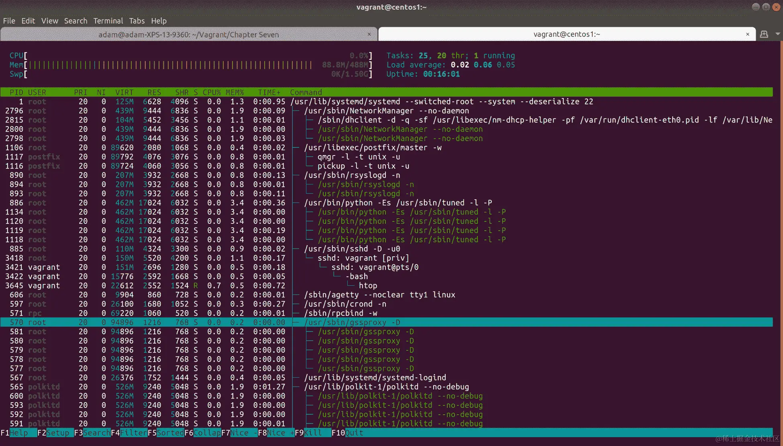
Task: Click the new tab icon in tab bar
Action: click(x=764, y=35)
